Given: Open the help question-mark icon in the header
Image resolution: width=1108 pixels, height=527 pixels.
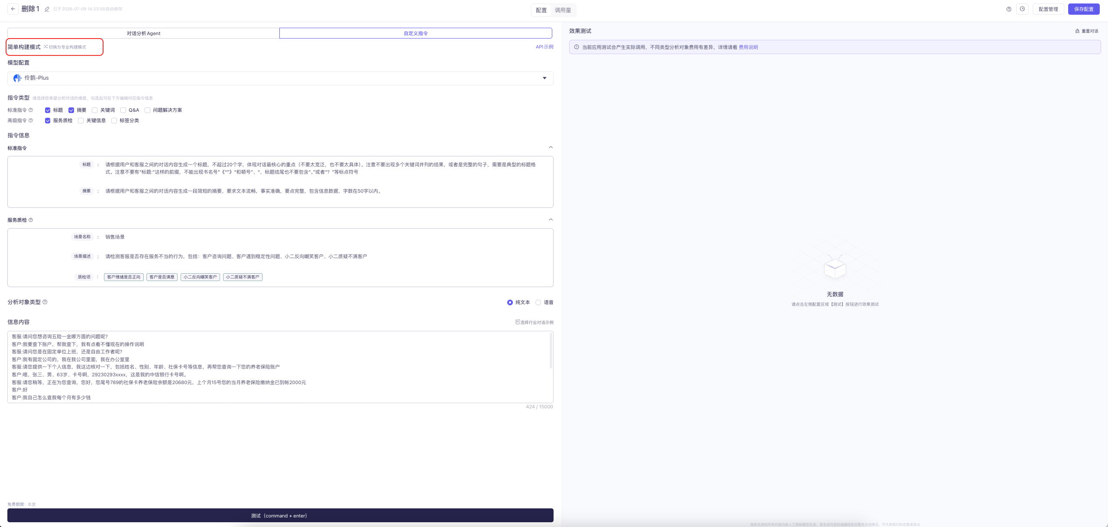Looking at the screenshot, I should pos(1009,9).
